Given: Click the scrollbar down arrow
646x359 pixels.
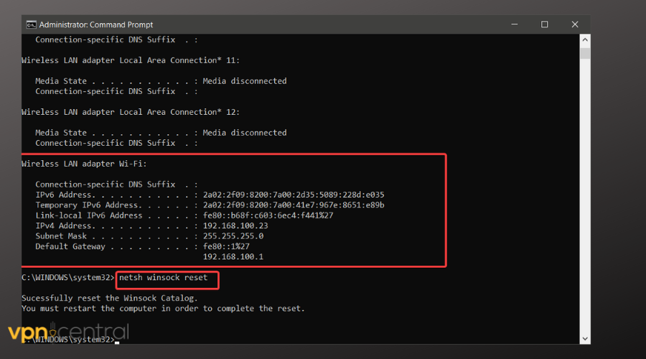Looking at the screenshot, I should tap(585, 337).
